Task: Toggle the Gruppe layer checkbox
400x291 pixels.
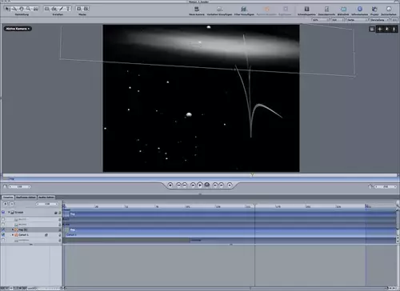Action: point(3,213)
